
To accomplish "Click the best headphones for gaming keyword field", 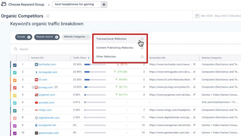I will (x=77, y=4).
